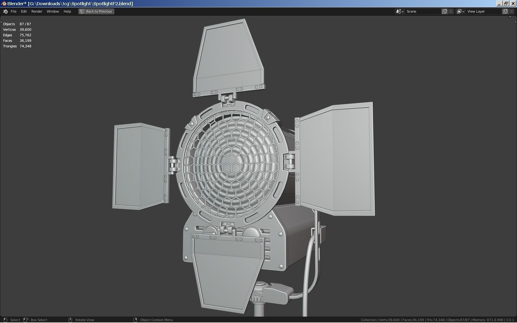
Task: Click the Select mouse icon in status bar
Action: (x=5, y=320)
